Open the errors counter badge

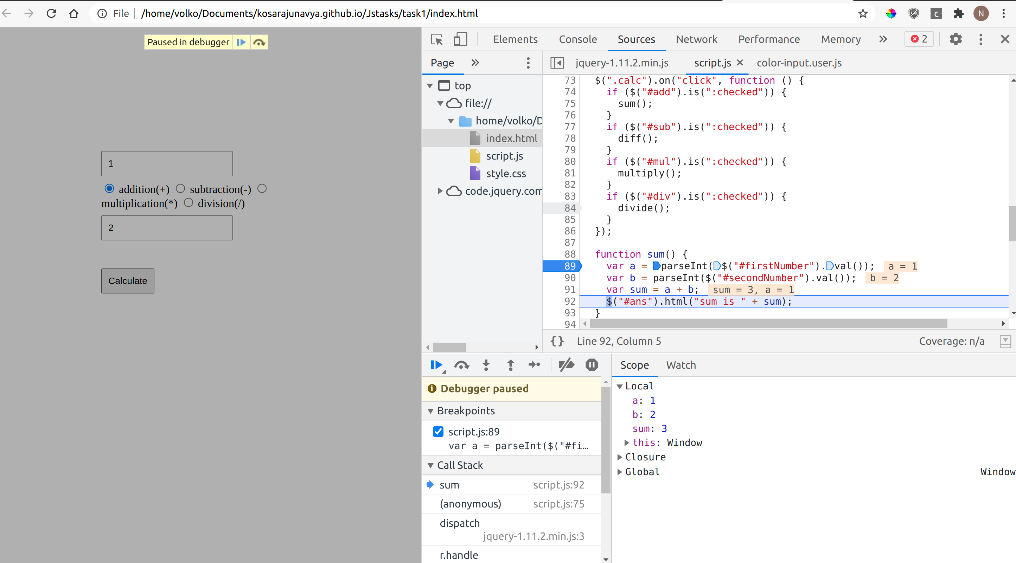coord(919,39)
